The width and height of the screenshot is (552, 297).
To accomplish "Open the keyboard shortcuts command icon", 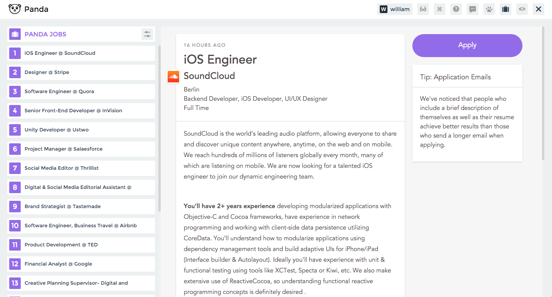I will click(x=440, y=9).
